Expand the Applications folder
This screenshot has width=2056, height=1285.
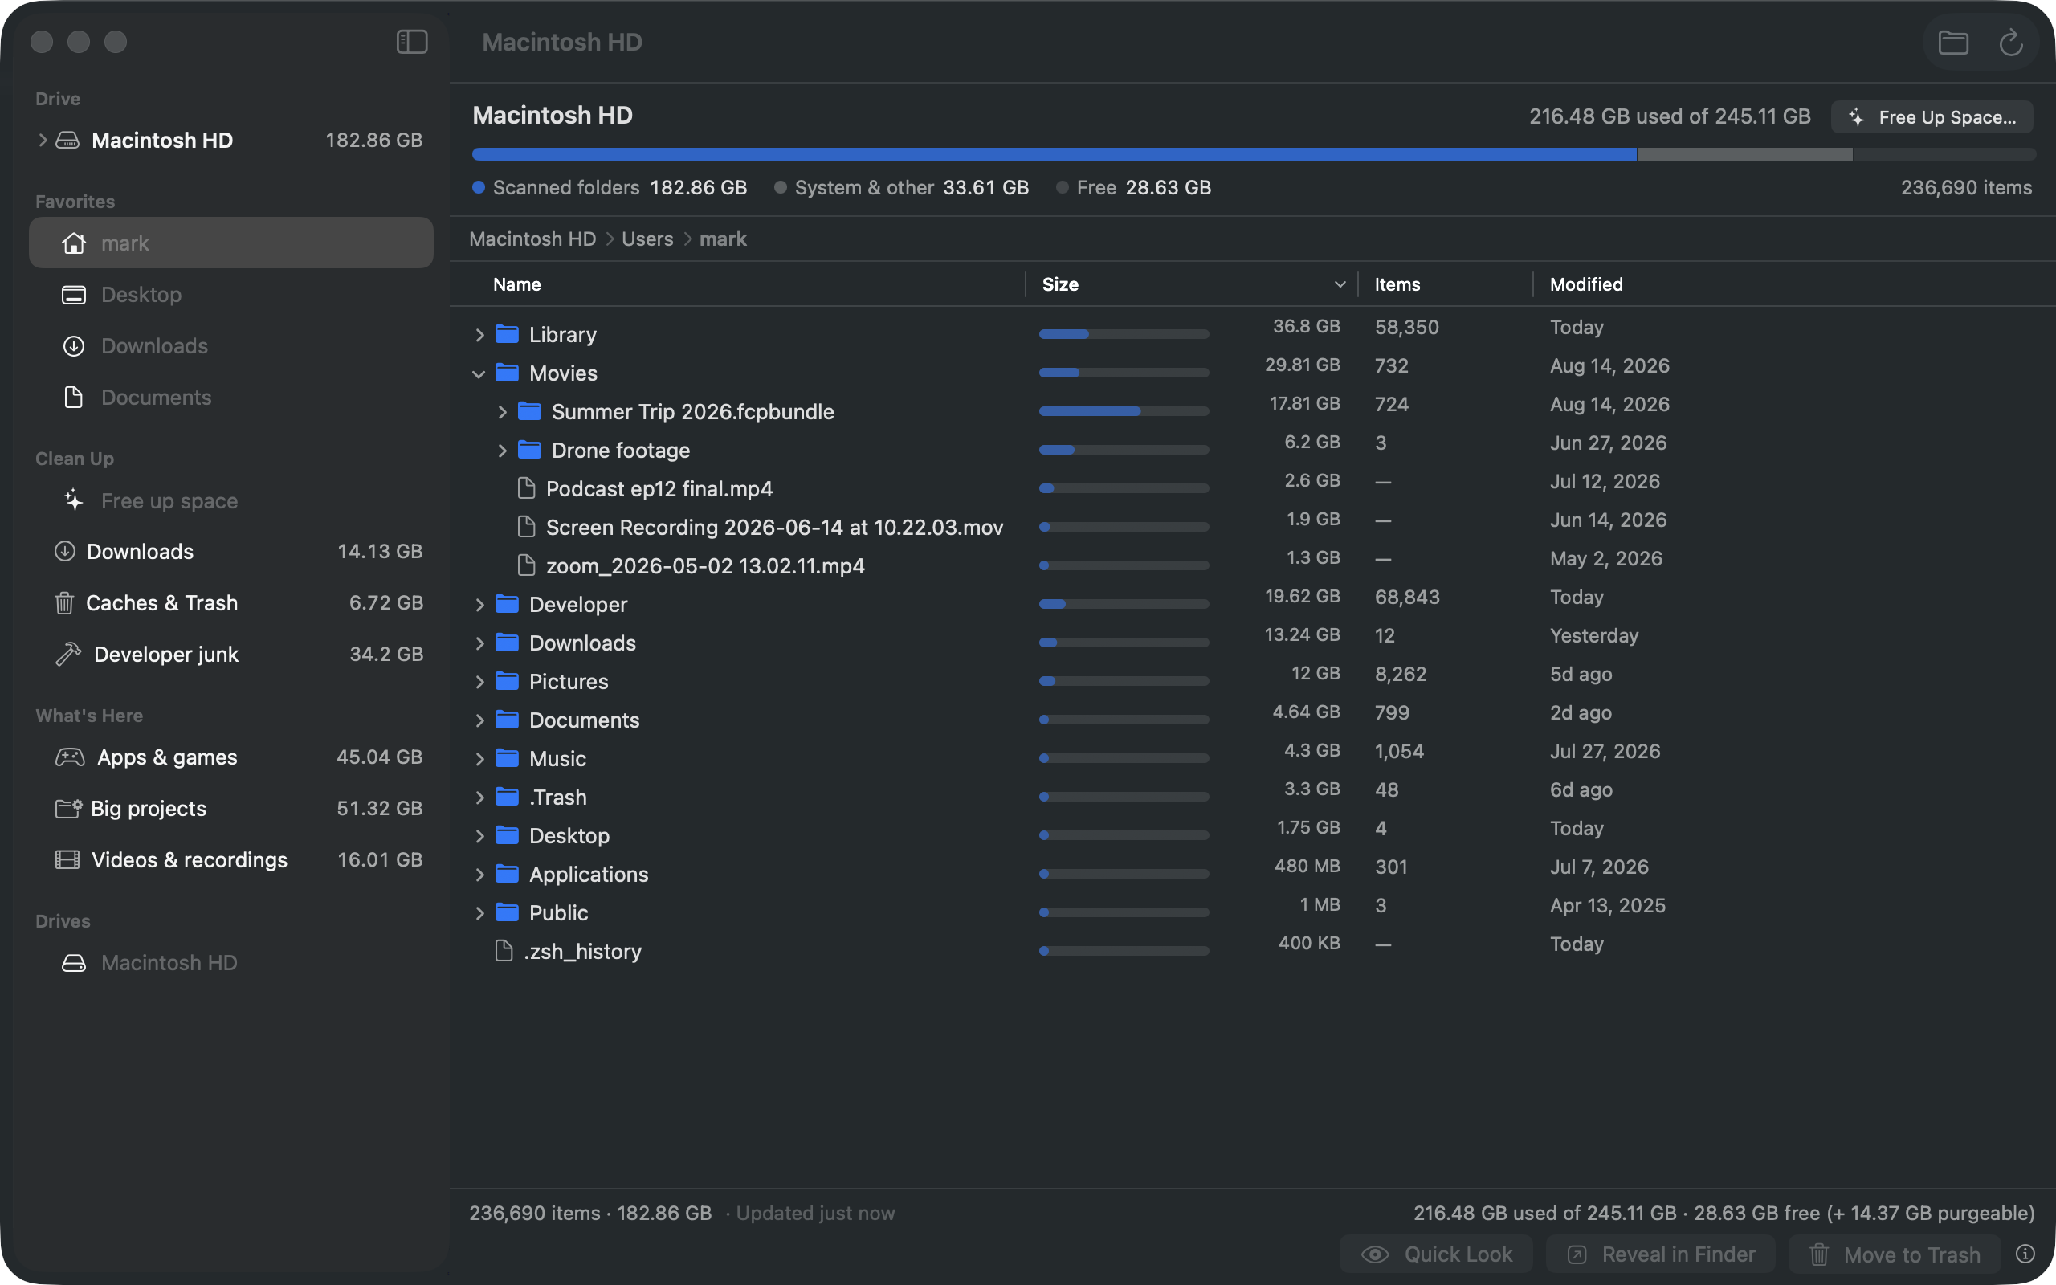479,875
